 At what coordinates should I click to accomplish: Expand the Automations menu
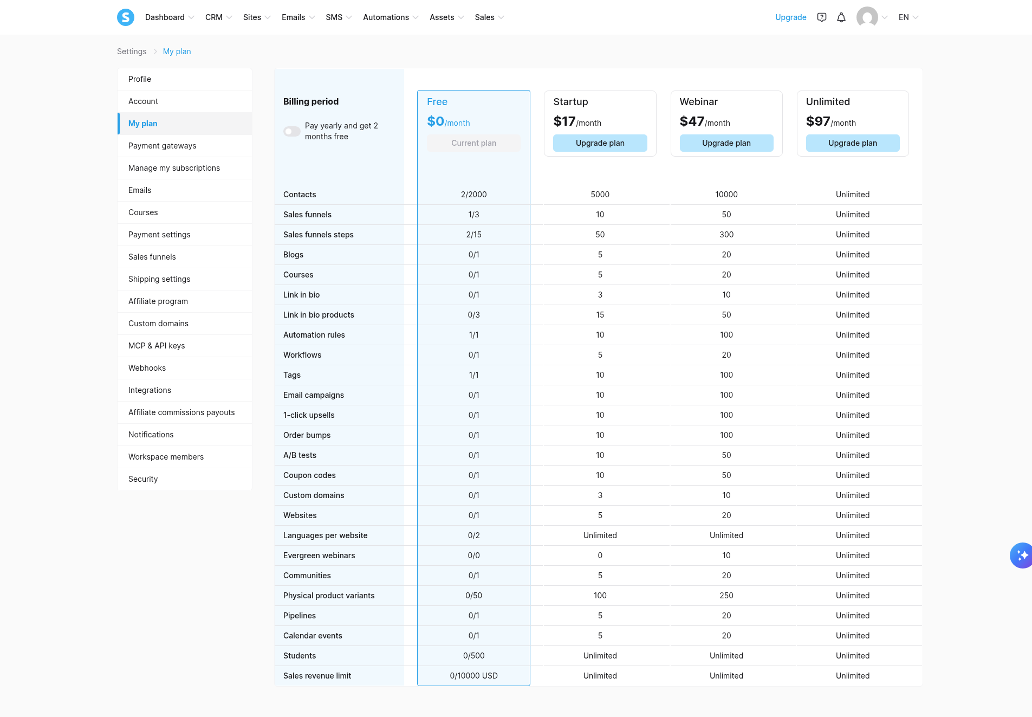(x=391, y=17)
